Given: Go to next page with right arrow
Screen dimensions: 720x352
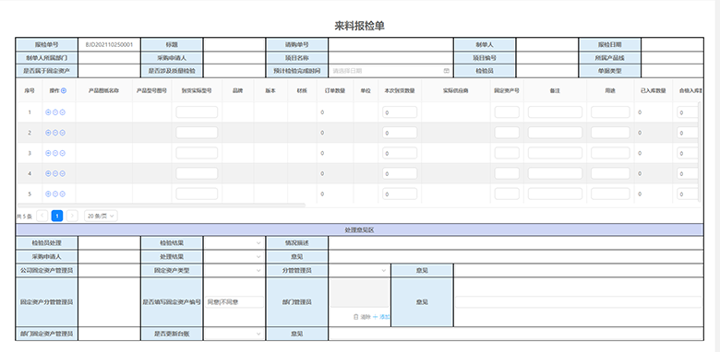Looking at the screenshot, I should click(72, 216).
